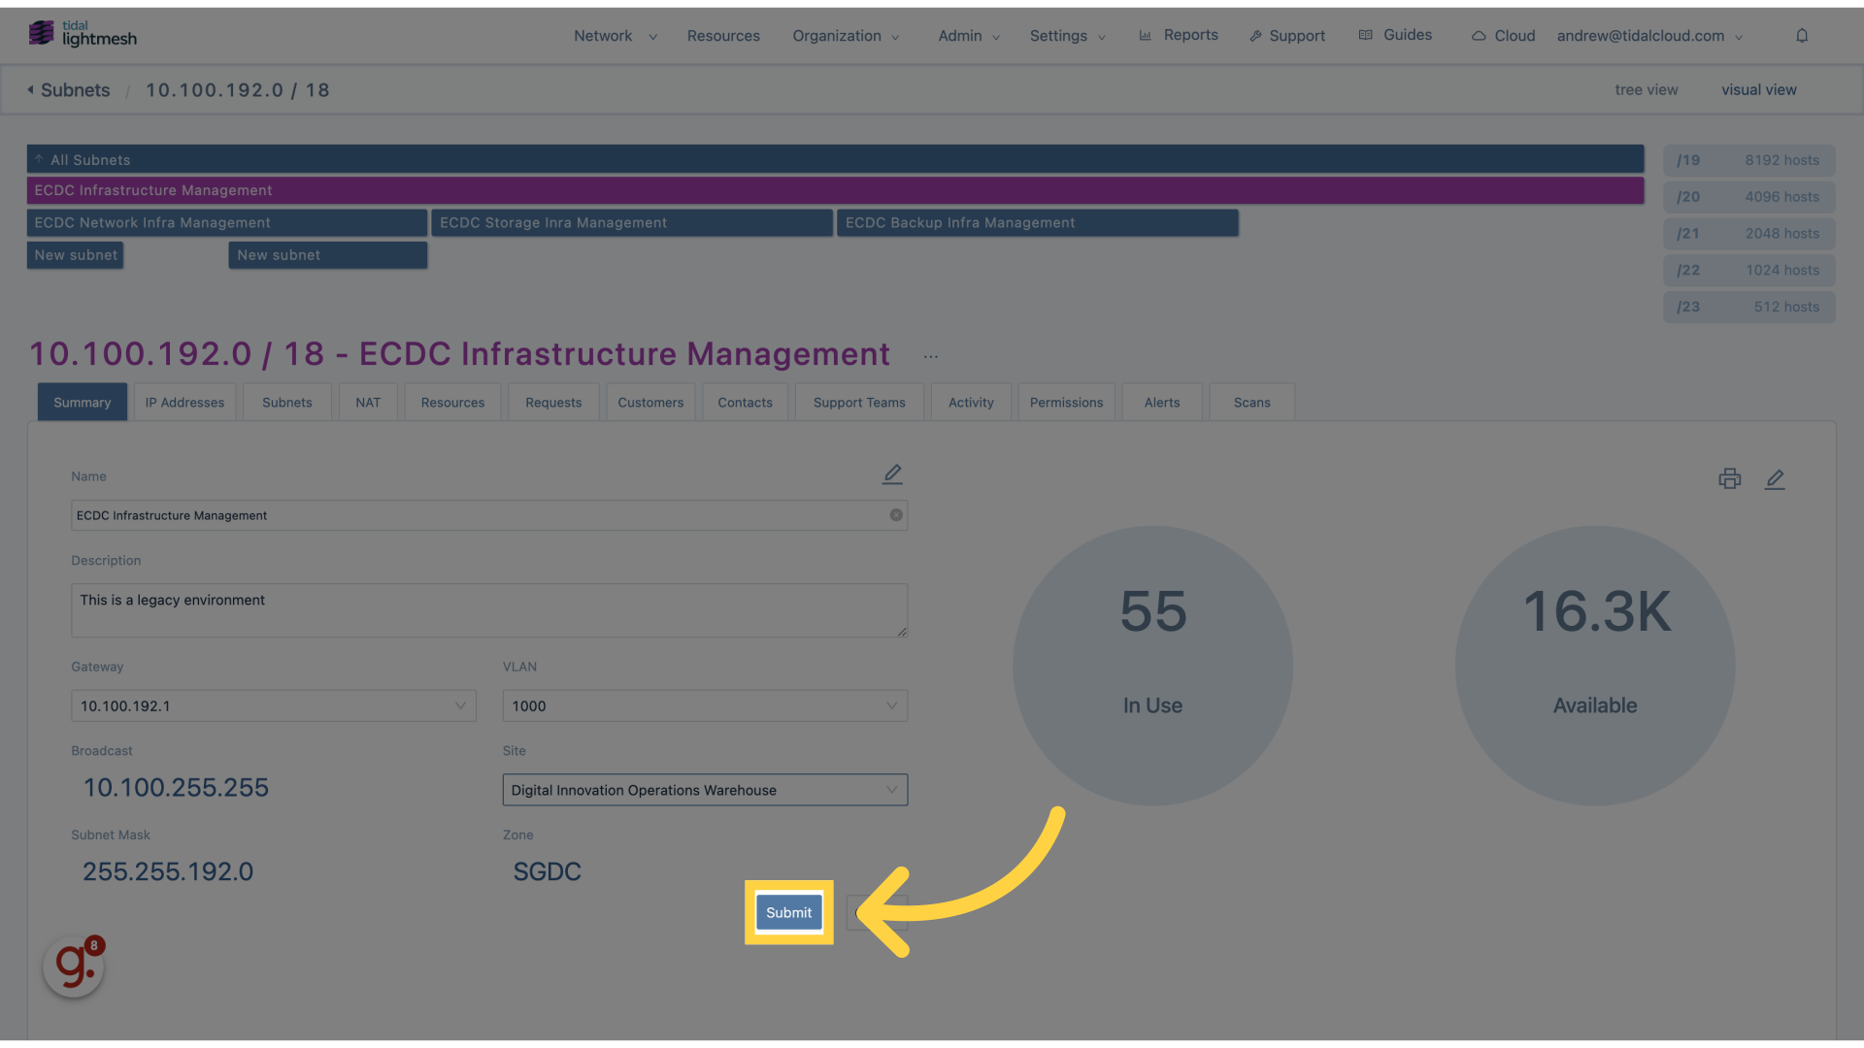Click the 55 In Use circle
The height and width of the screenshot is (1048, 1864).
[x=1152, y=666]
